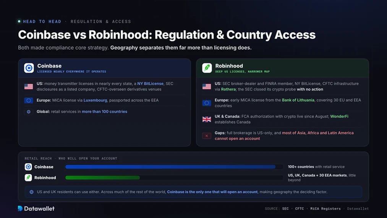Click 'Coinbase is the only one that will open an account'
Viewport: 387px width, 218px height.
point(212,192)
